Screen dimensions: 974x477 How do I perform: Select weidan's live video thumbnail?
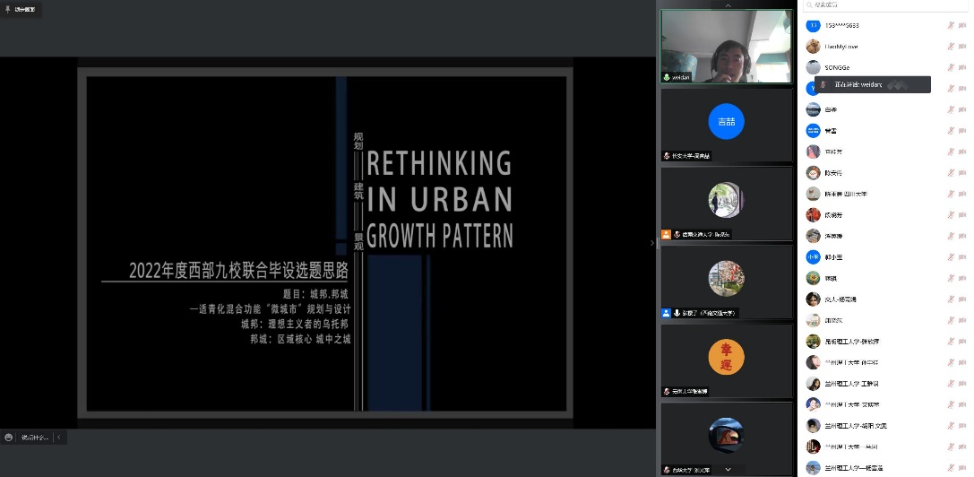pyautogui.click(x=726, y=46)
